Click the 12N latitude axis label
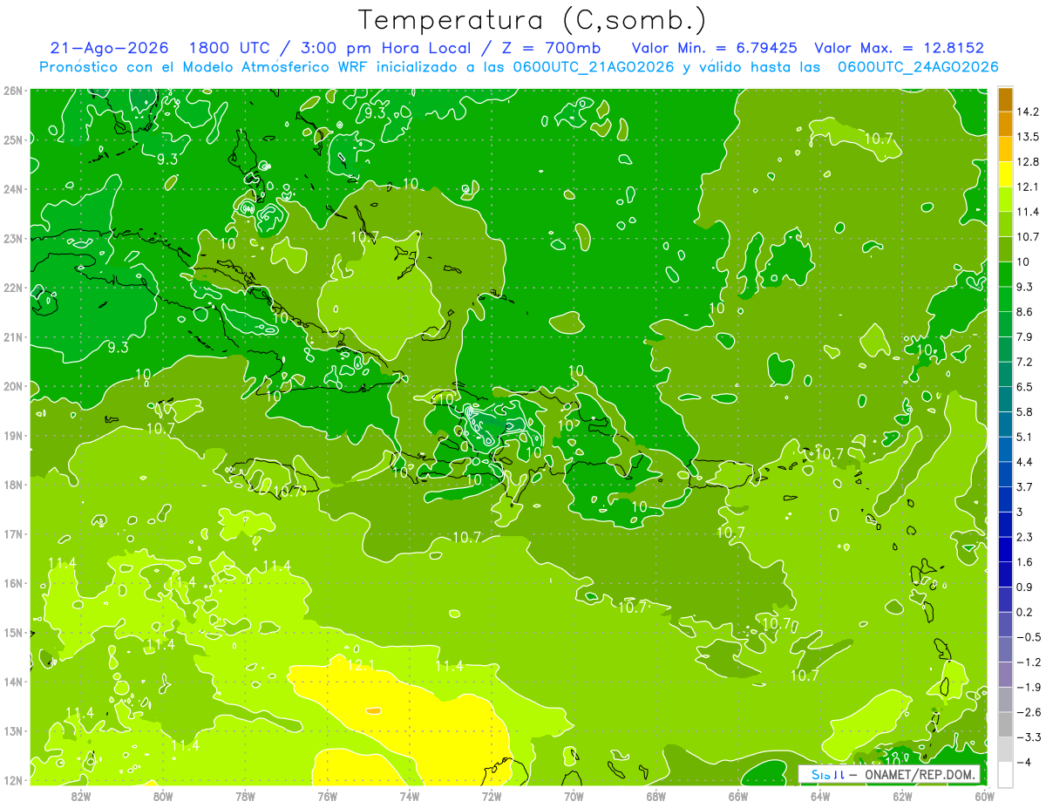 click(13, 781)
